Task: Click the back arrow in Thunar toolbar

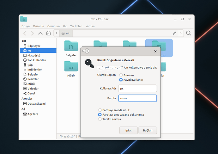Action: point(25,33)
